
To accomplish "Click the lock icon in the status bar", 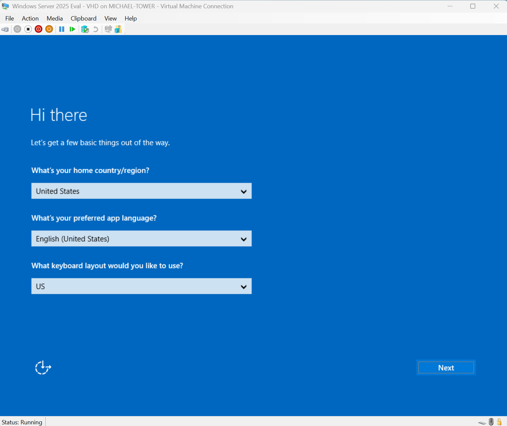I will click(499, 421).
